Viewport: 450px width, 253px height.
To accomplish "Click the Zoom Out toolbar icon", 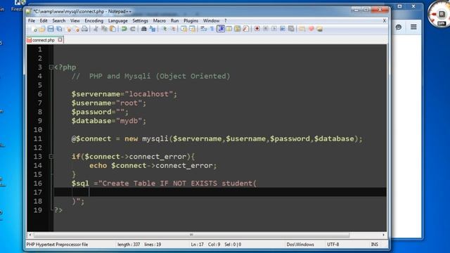I will pos(173,29).
